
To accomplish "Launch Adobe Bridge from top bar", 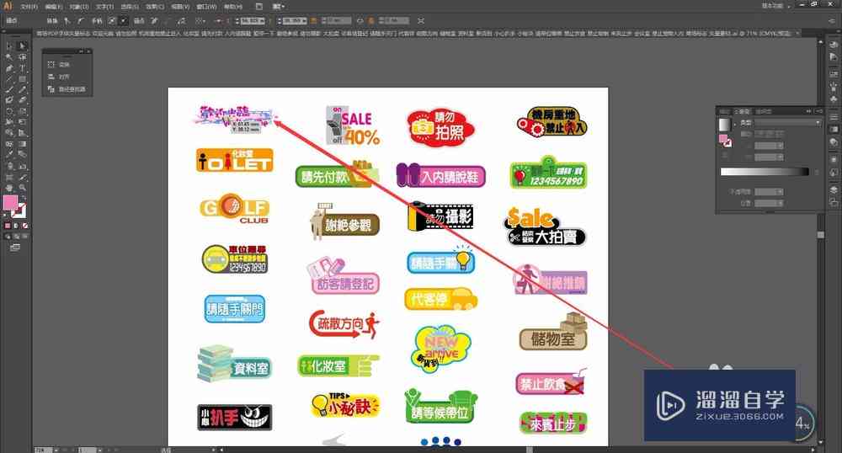I will pos(259,7).
